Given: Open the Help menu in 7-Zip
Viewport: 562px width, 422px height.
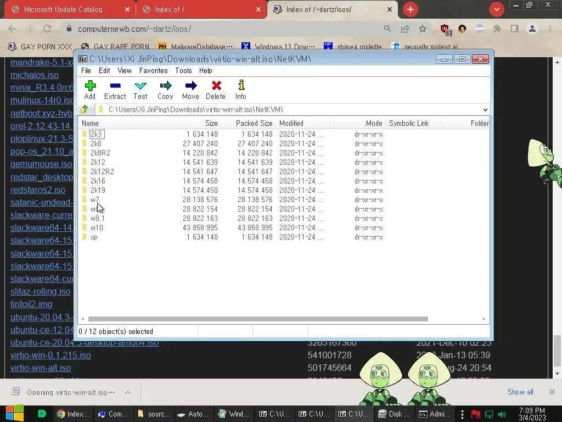Looking at the screenshot, I should click(206, 71).
